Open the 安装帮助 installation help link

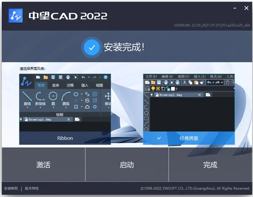[11, 188]
